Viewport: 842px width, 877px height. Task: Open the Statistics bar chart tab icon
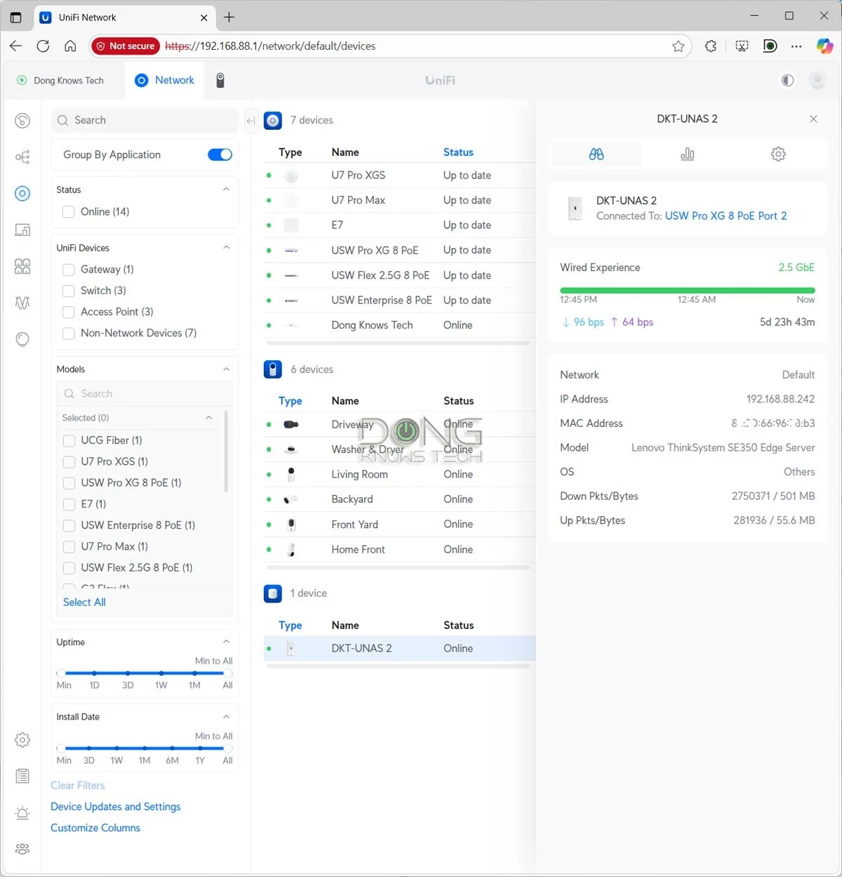coord(688,154)
